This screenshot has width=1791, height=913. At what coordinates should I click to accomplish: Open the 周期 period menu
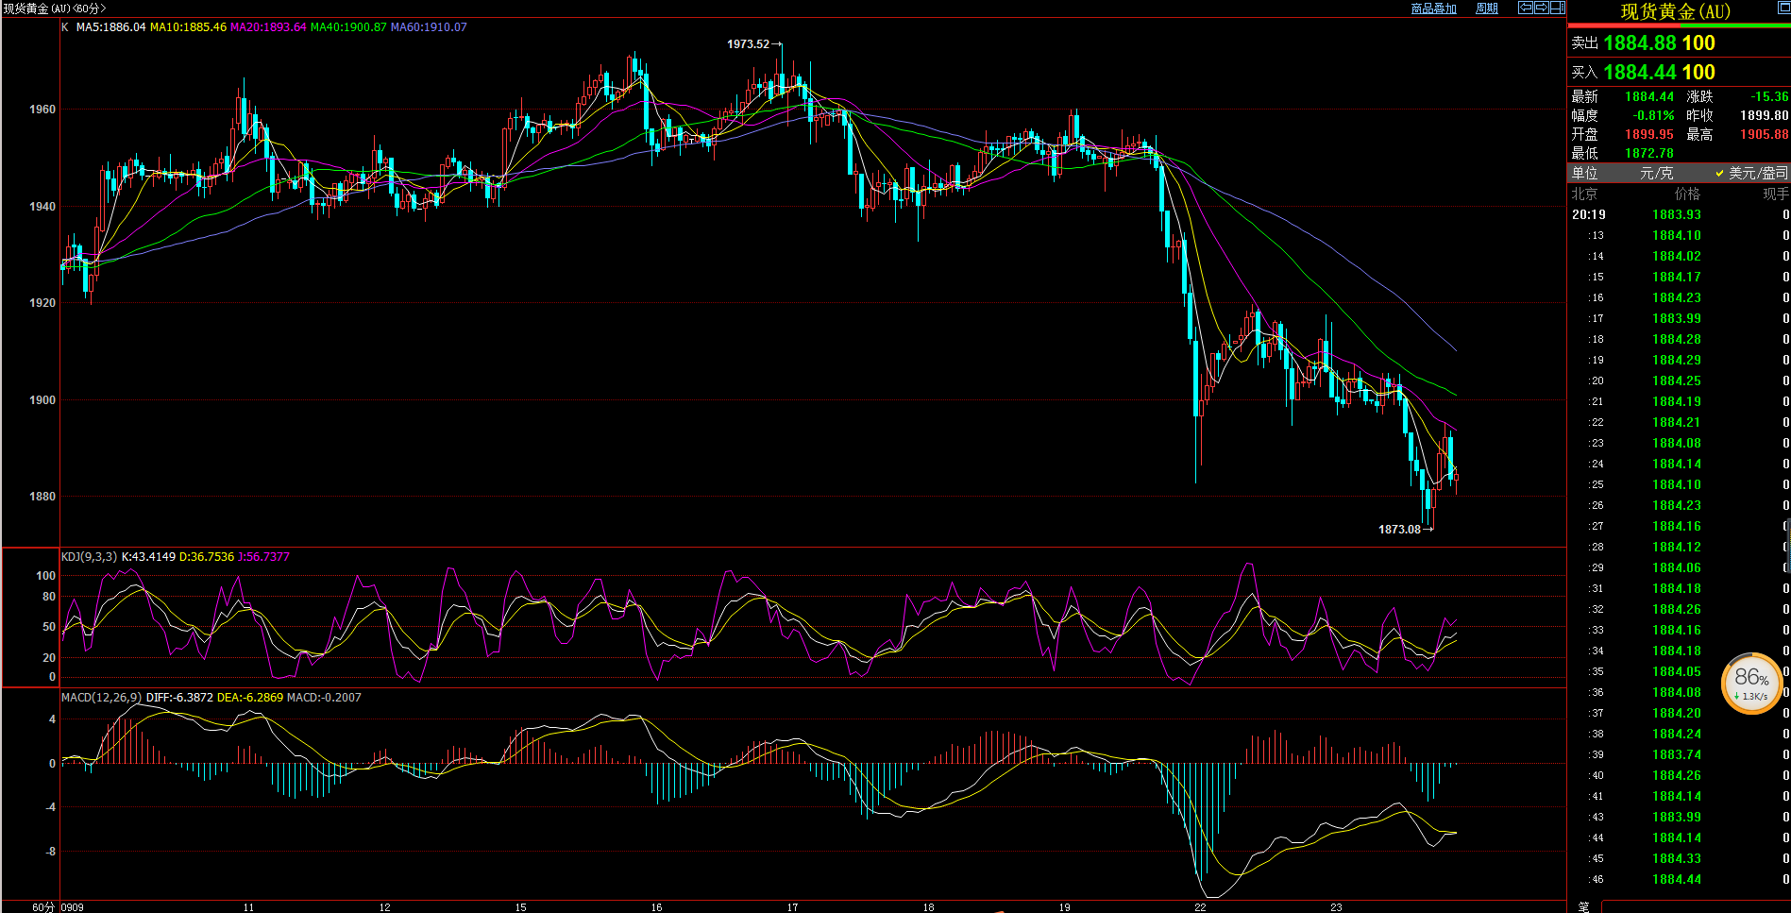pyautogui.click(x=1487, y=8)
